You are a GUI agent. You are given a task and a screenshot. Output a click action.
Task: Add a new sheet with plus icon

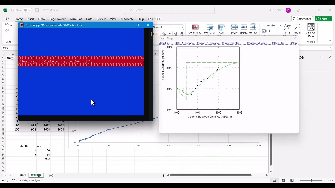tap(51, 175)
